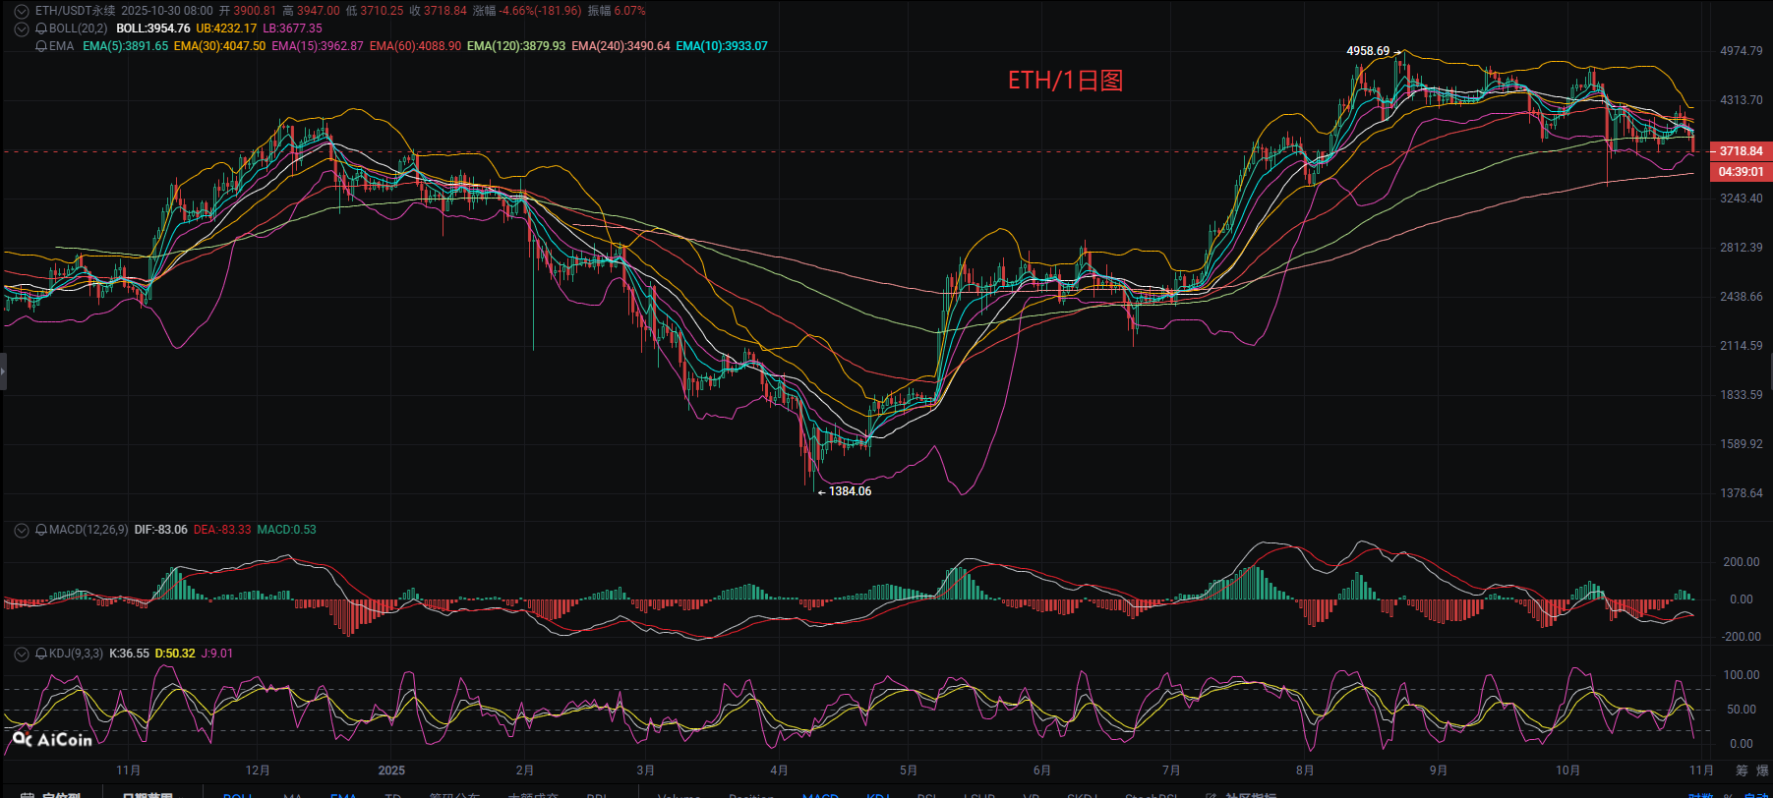Set alert with KDJ bell icon
Image resolution: width=1773 pixels, height=798 pixels.
tap(41, 654)
